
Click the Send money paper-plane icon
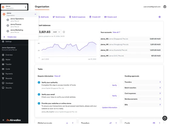[x=54, y=17]
